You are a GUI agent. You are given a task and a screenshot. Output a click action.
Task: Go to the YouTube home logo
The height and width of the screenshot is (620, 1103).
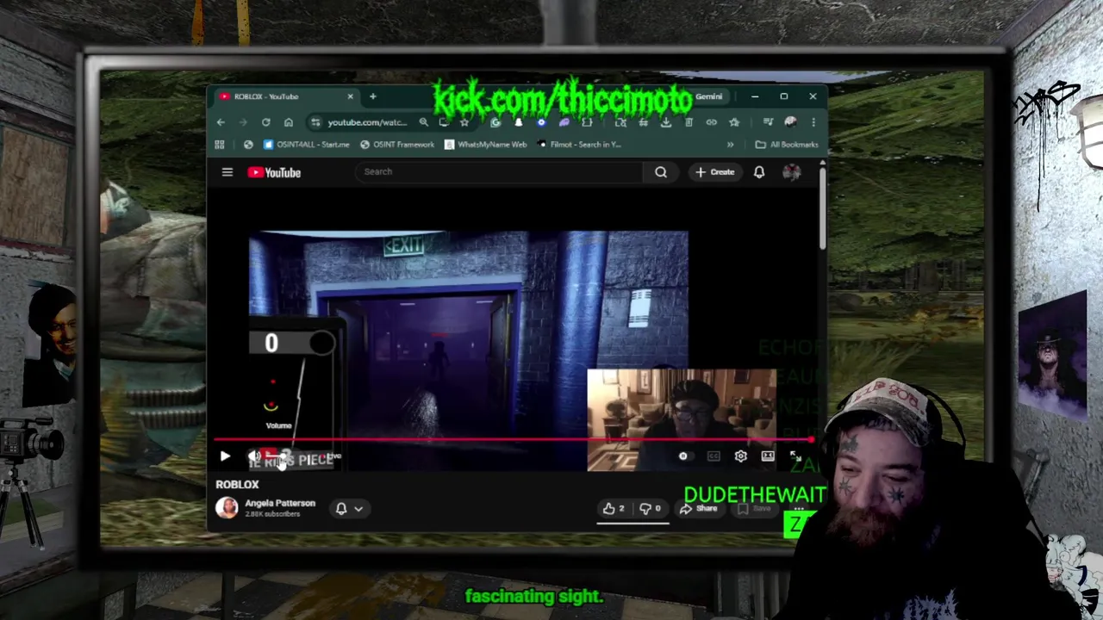[274, 172]
